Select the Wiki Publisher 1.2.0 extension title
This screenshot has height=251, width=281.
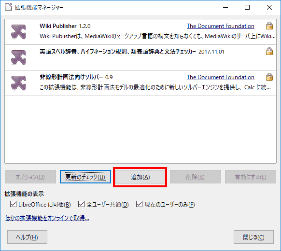(x=65, y=26)
